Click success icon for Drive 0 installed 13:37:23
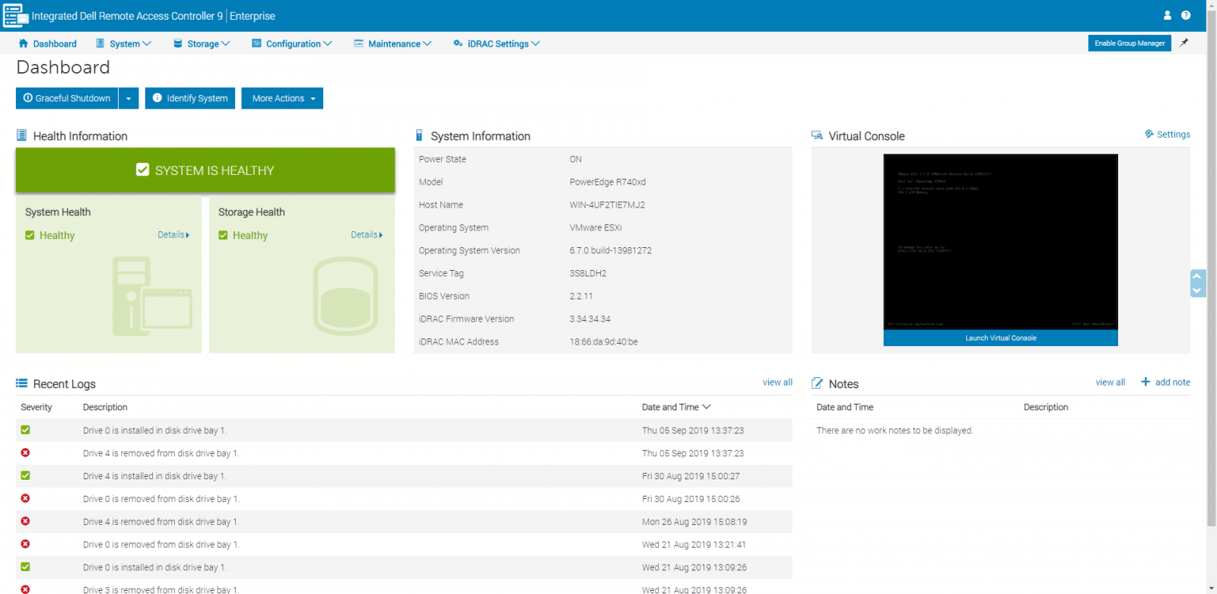The width and height of the screenshot is (1217, 594). [x=25, y=430]
